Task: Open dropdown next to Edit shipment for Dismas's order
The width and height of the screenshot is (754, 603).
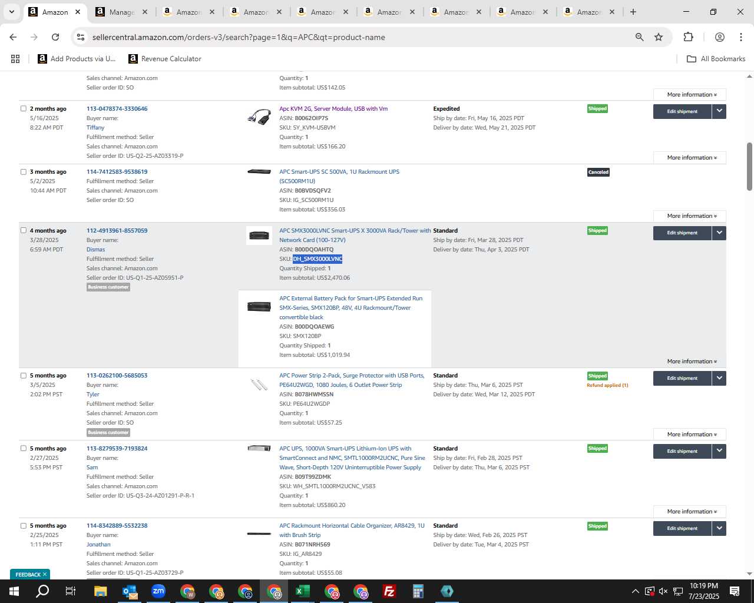Action: tap(719, 233)
